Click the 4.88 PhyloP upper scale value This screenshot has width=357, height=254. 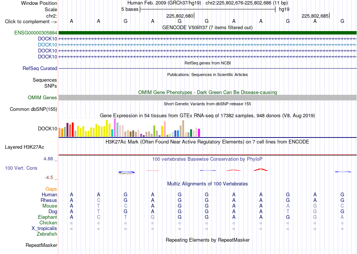[x=48, y=159]
